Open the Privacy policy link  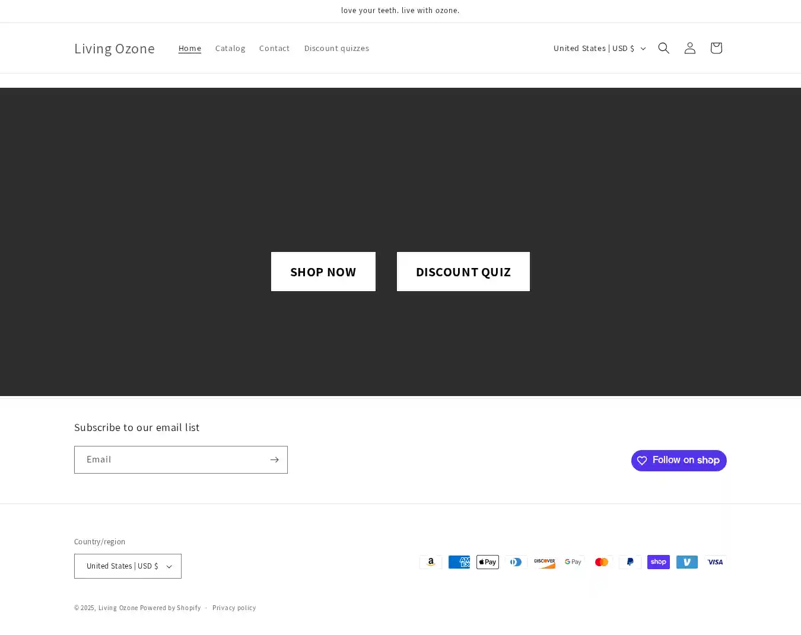[x=234, y=608]
